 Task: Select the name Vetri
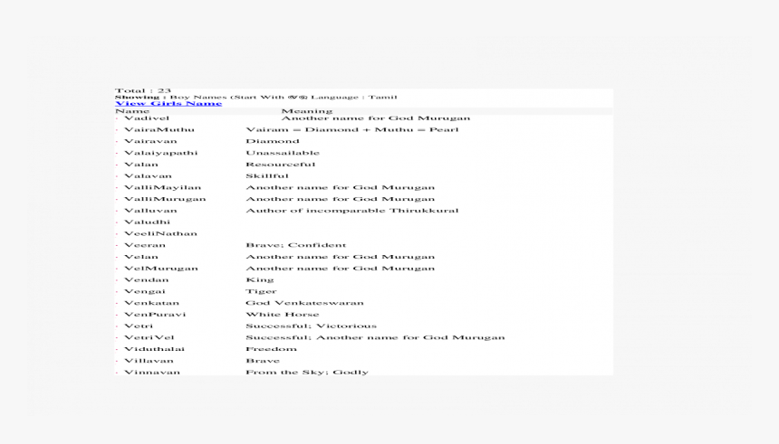pos(139,326)
